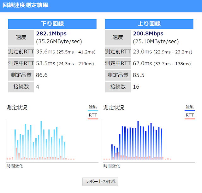Select the 282.1Mbps download speed value

[51, 34]
